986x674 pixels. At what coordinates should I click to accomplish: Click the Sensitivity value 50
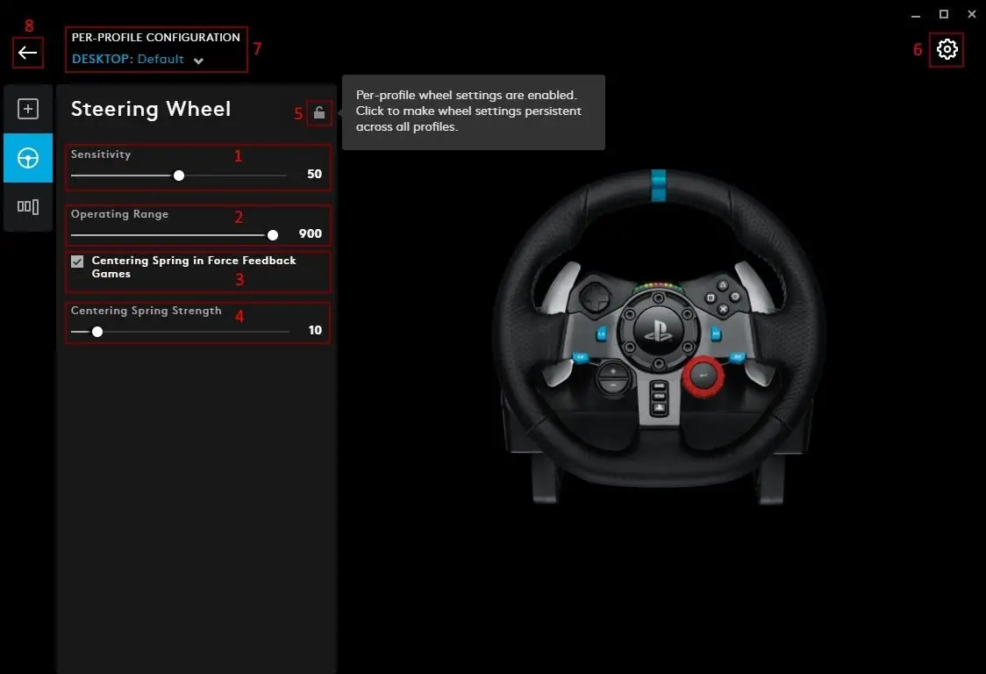(x=314, y=174)
